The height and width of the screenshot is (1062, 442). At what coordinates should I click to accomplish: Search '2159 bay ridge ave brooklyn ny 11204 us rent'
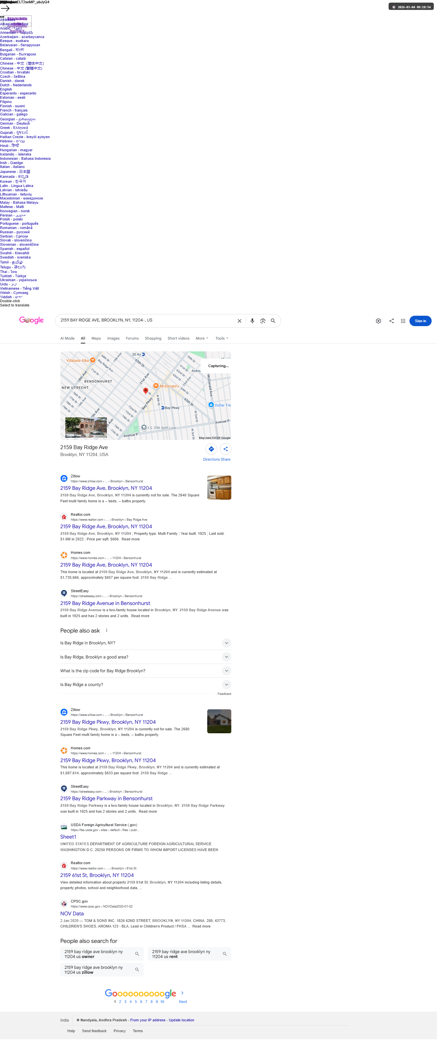coord(190,954)
